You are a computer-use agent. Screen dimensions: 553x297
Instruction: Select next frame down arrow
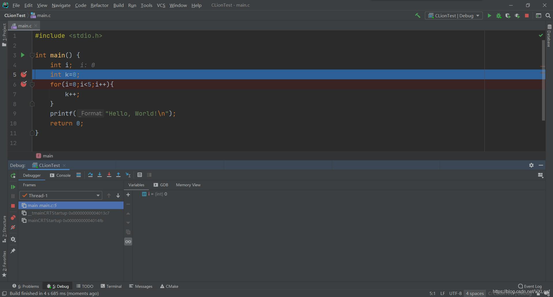[x=118, y=196]
